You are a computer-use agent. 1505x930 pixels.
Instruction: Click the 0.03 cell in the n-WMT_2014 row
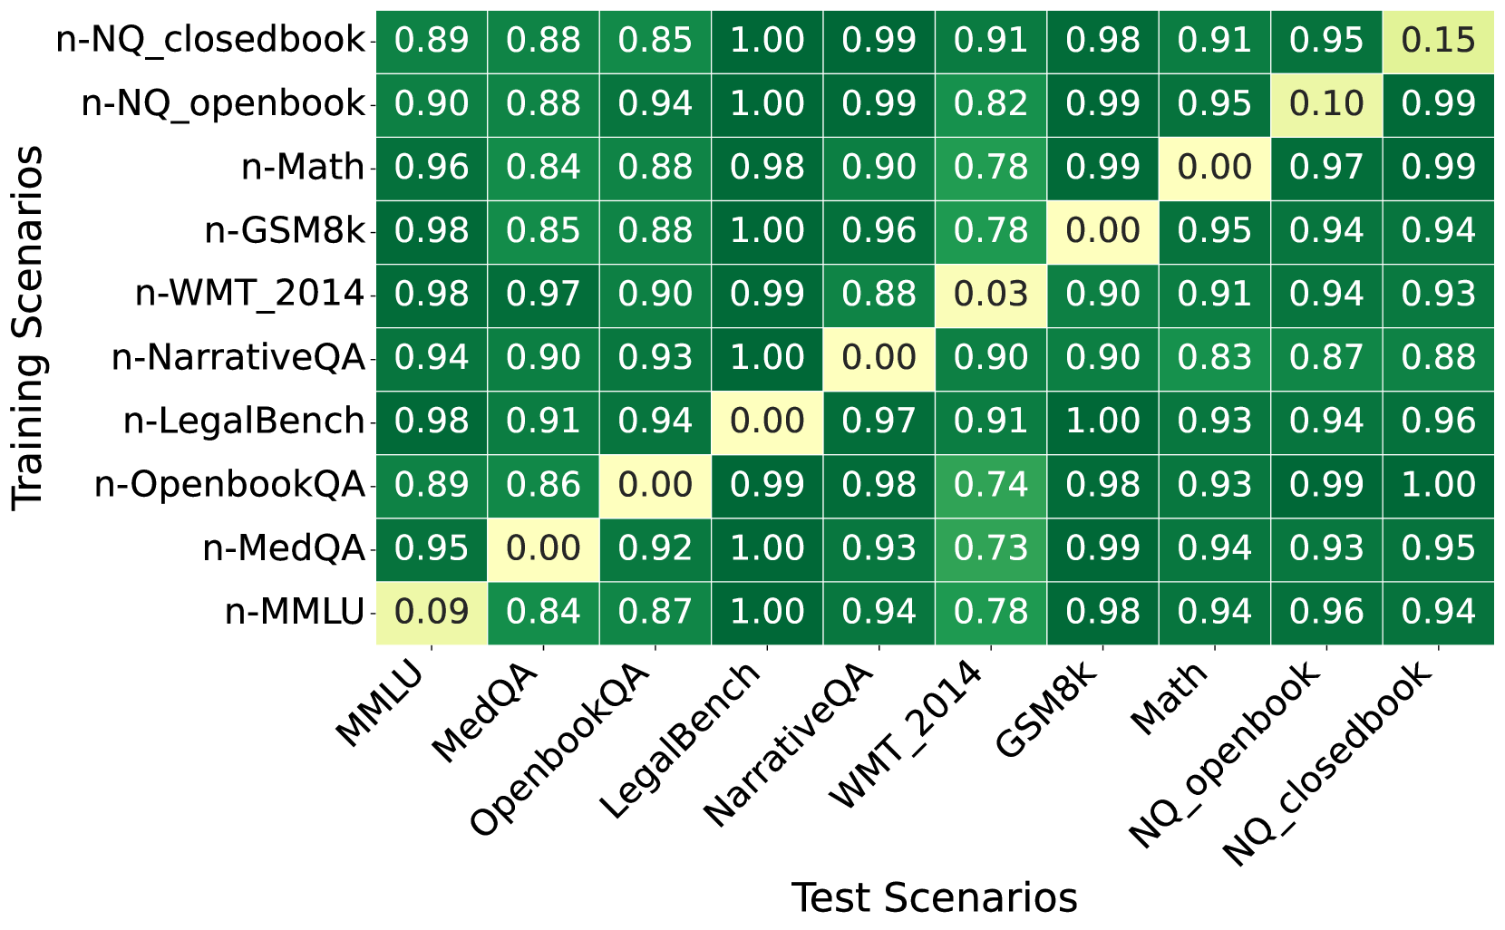(991, 295)
